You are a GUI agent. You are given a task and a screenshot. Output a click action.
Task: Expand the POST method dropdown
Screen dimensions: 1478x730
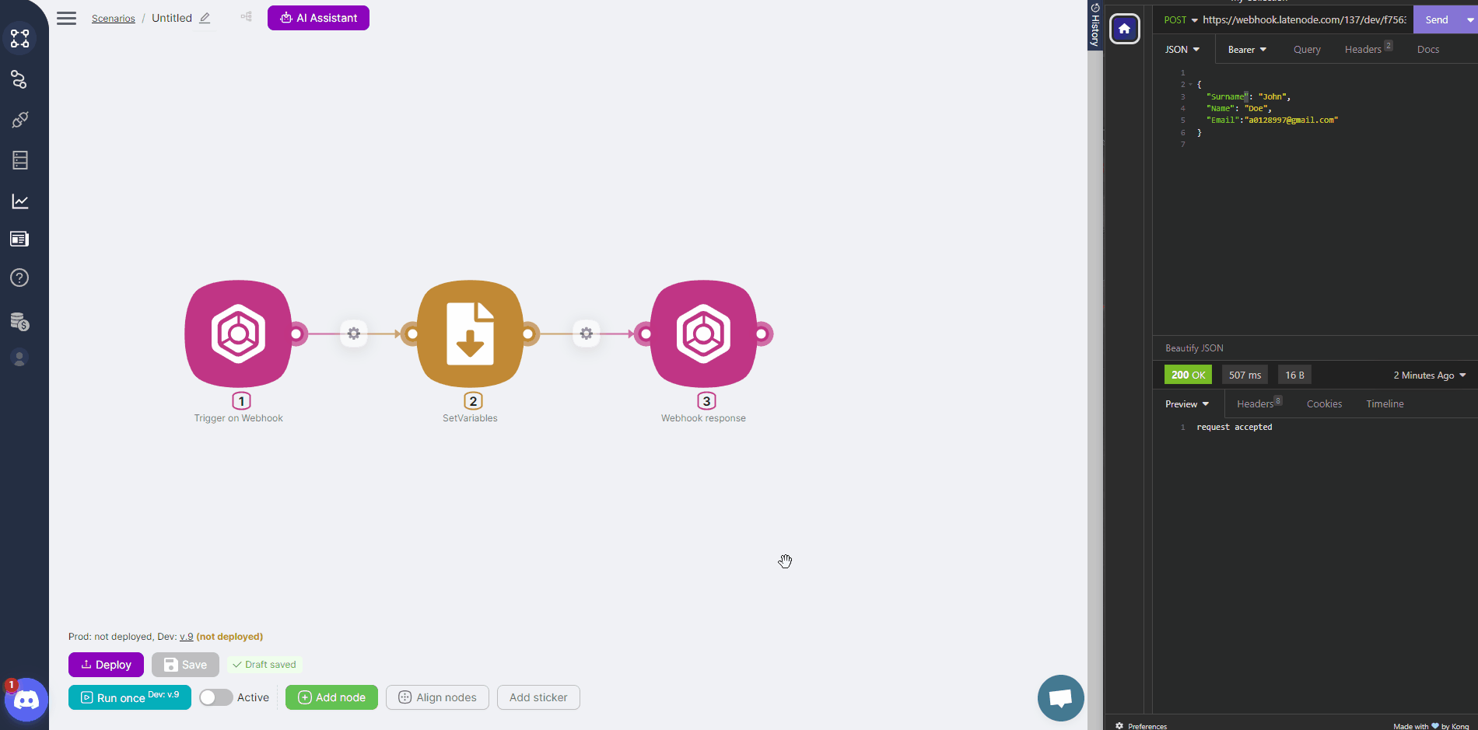point(1180,20)
